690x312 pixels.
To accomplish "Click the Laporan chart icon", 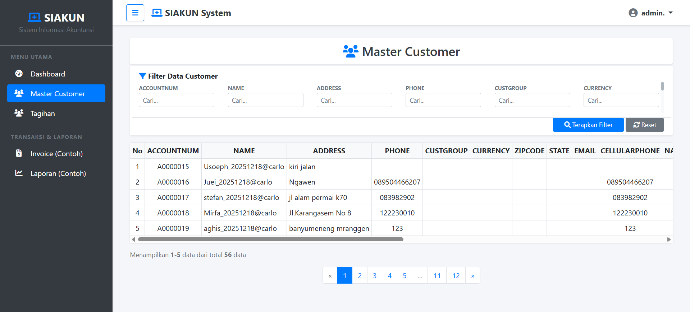I will (19, 173).
